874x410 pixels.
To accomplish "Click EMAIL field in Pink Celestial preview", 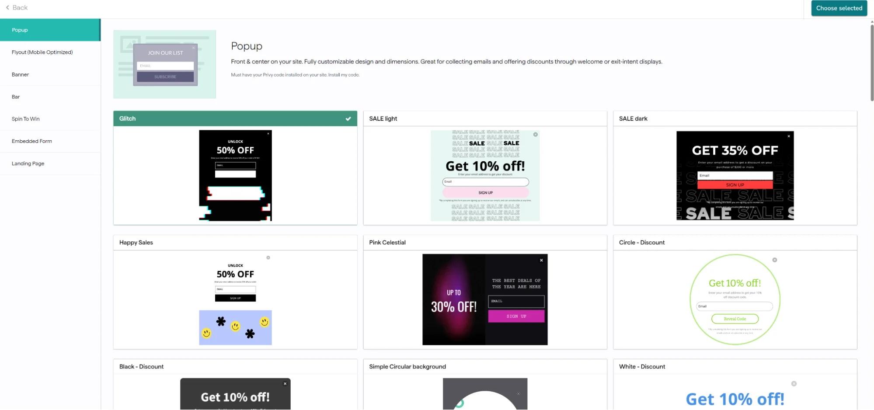I will (516, 301).
